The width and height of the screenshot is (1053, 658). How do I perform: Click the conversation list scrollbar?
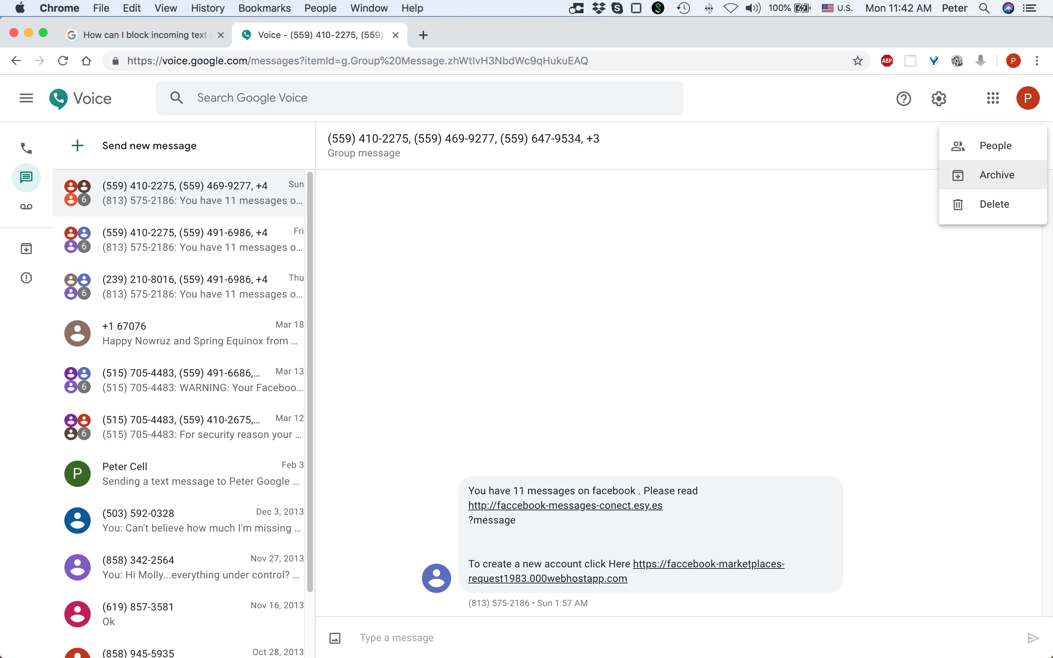pyautogui.click(x=310, y=382)
